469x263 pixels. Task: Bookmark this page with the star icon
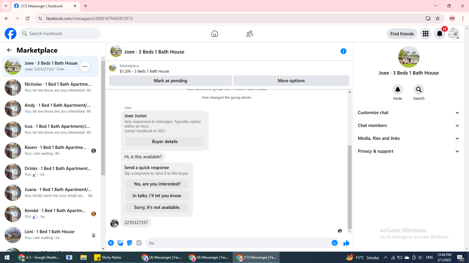[438, 18]
